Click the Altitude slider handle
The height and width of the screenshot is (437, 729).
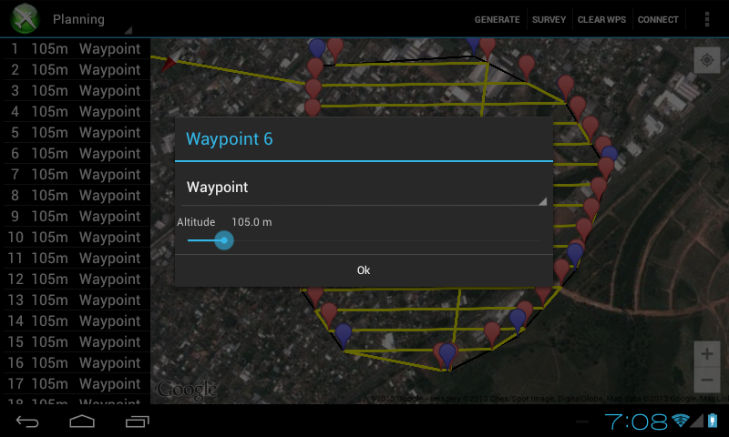pos(224,240)
